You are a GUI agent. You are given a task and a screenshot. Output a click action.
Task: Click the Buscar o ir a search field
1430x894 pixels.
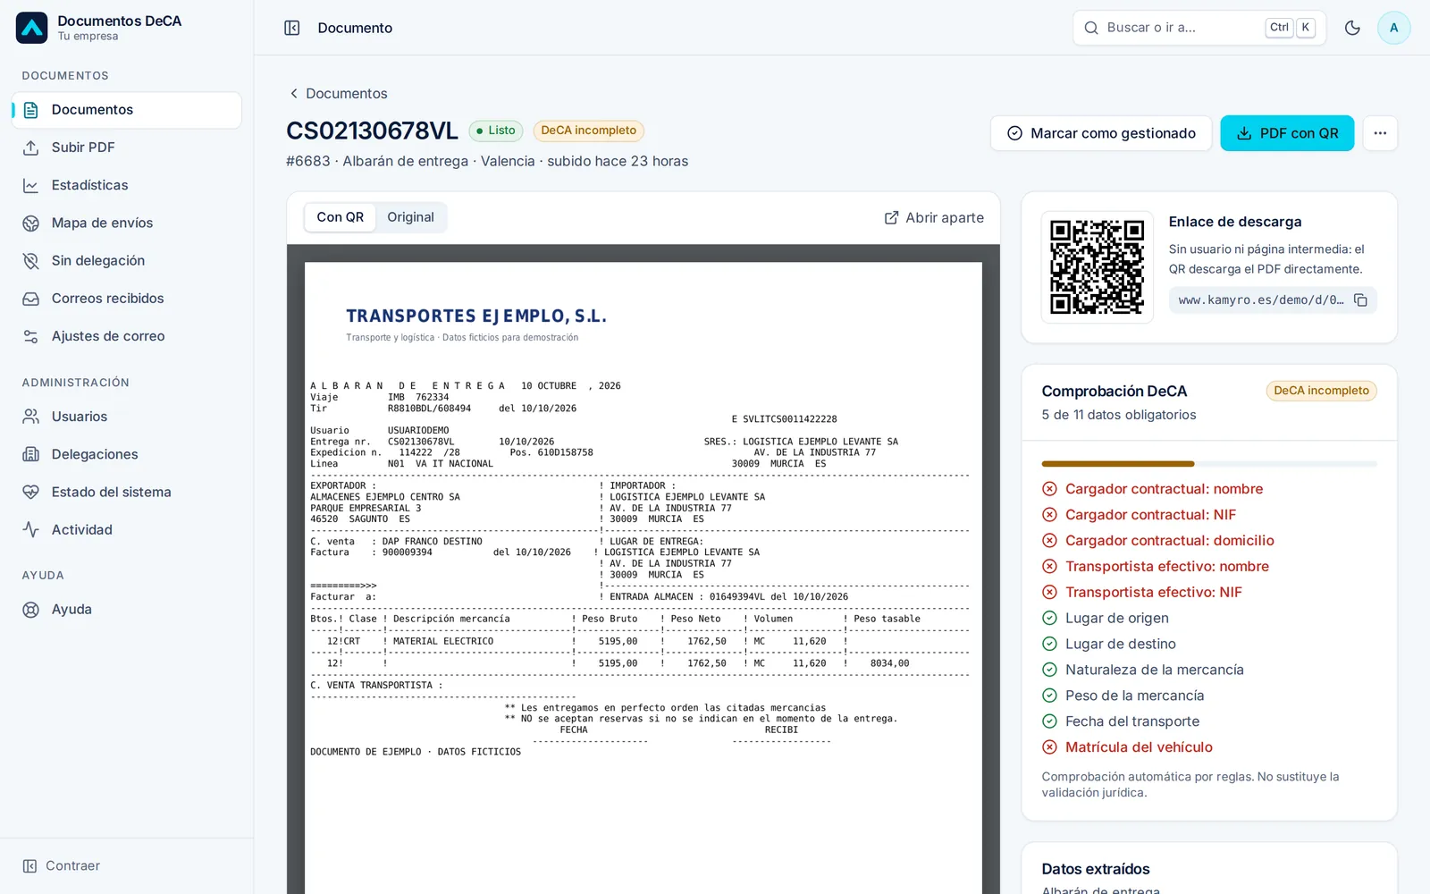pos(1199,28)
